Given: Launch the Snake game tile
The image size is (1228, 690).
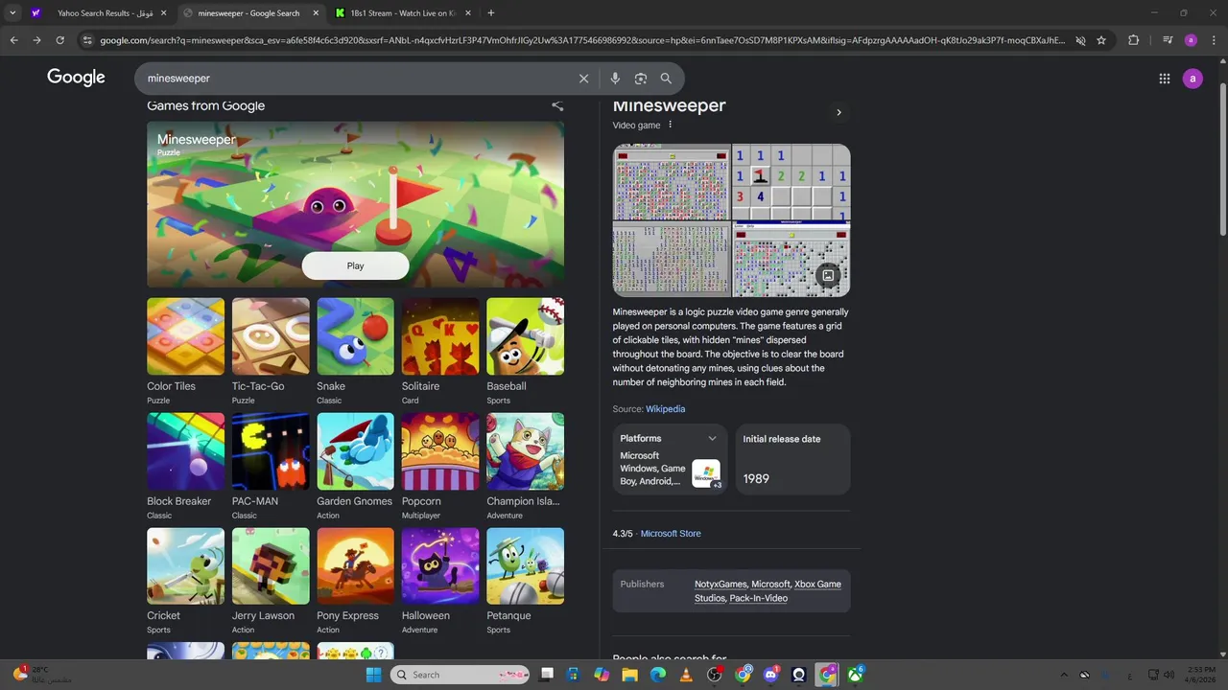Looking at the screenshot, I should 355,336.
